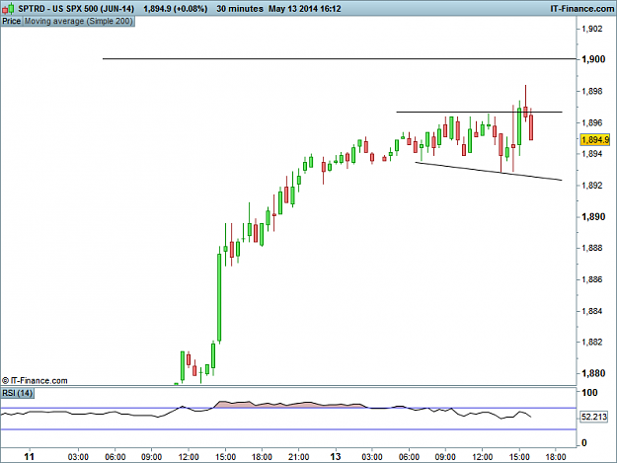This screenshot has width=617, height=463.
Task: Click the 100 label on RSI axis
Action: click(589, 393)
